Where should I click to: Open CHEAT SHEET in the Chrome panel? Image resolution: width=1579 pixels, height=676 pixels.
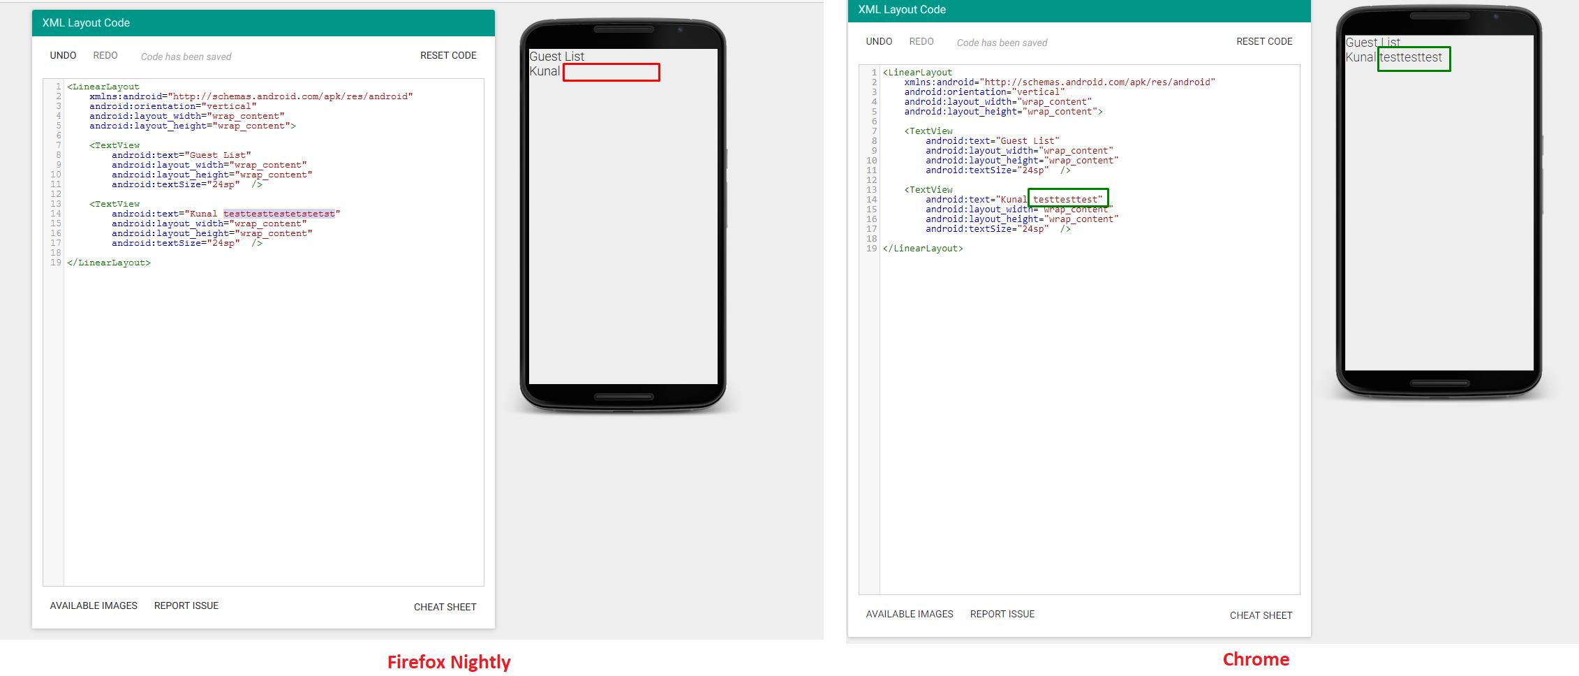tap(1261, 616)
